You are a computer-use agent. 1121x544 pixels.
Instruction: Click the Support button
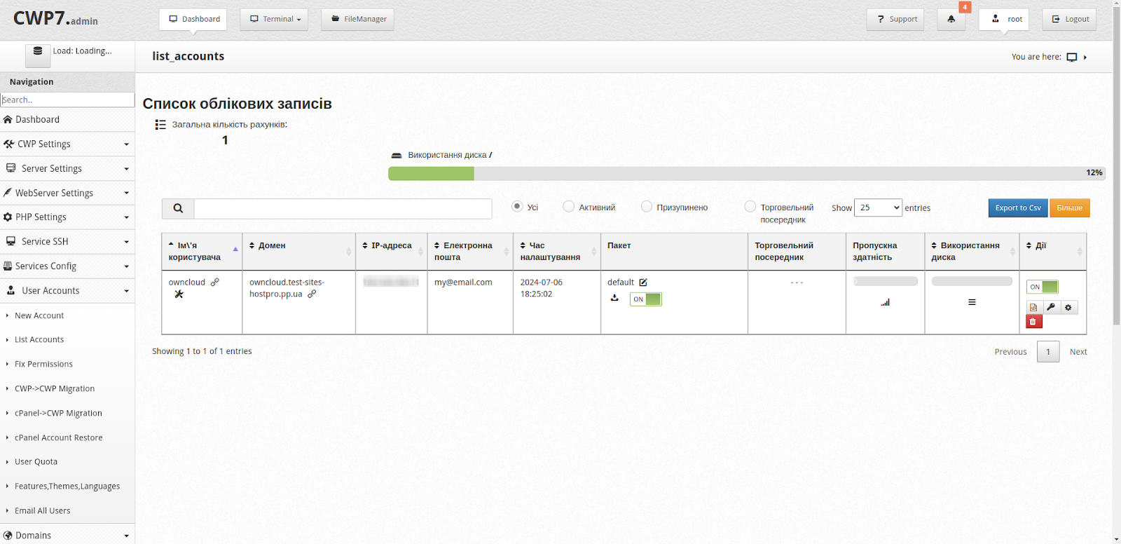pos(895,20)
